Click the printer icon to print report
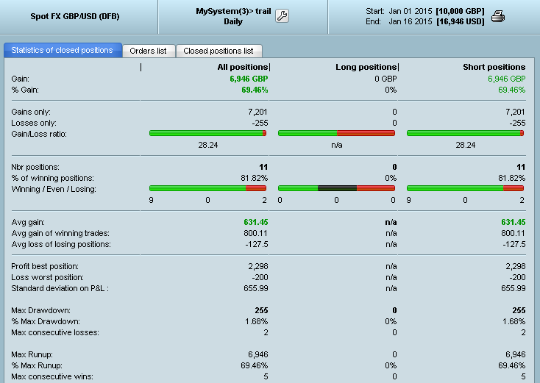540x383 pixels. [498, 16]
